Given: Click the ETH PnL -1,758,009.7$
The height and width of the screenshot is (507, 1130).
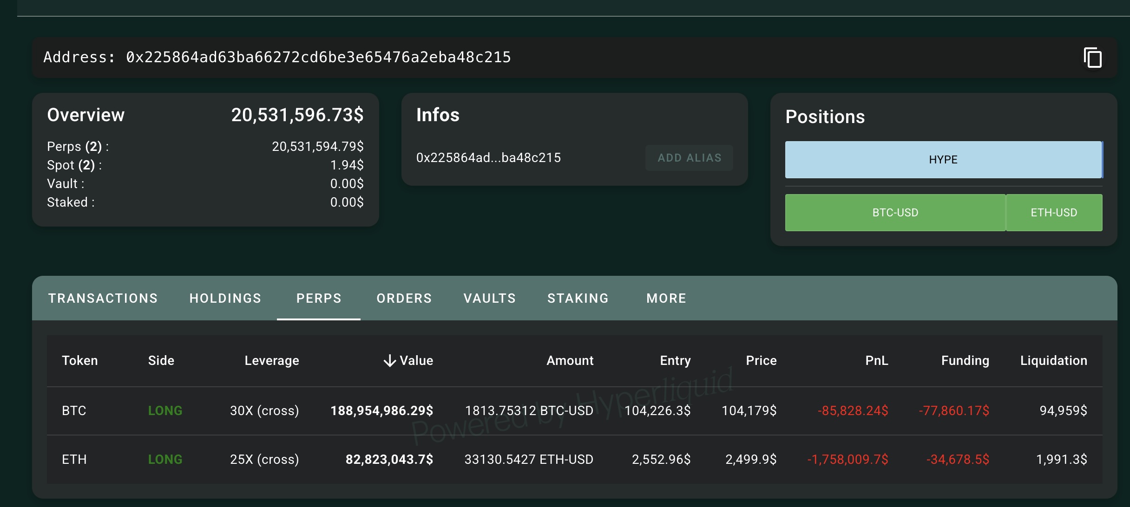Looking at the screenshot, I should 848,460.
